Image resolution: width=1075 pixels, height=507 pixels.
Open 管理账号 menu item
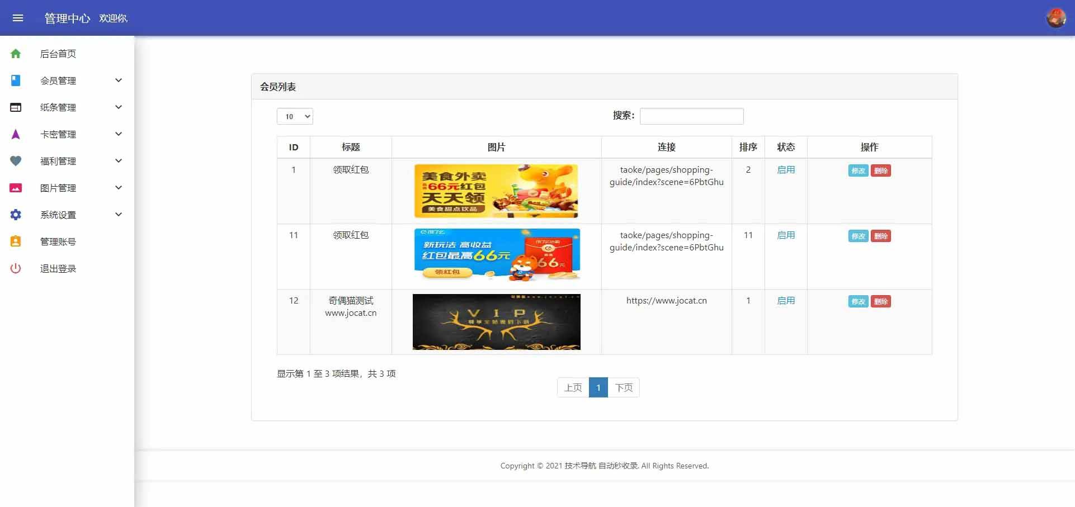[x=58, y=241]
